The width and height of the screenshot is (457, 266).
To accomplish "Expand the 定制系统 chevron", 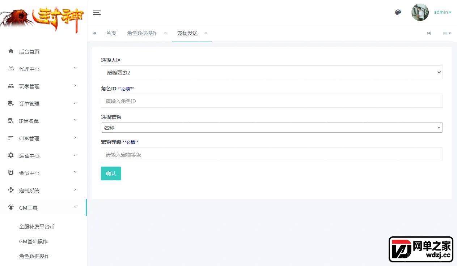I will [x=75, y=190].
